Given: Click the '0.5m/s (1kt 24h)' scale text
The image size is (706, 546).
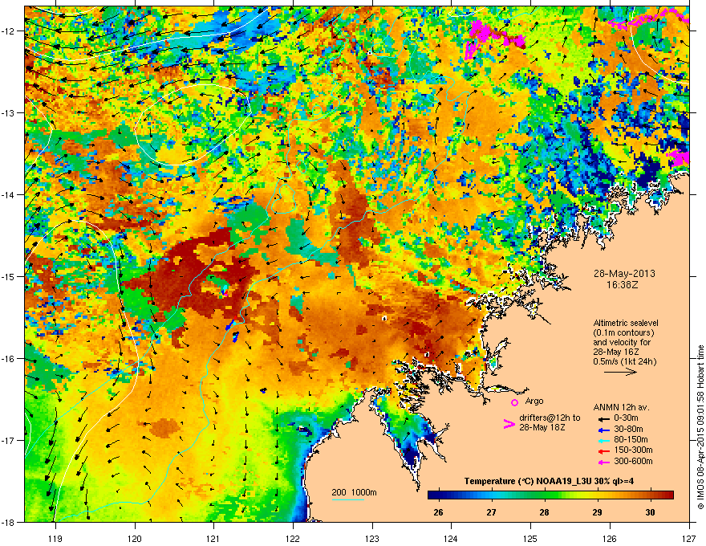Looking at the screenshot, I should point(624,361).
